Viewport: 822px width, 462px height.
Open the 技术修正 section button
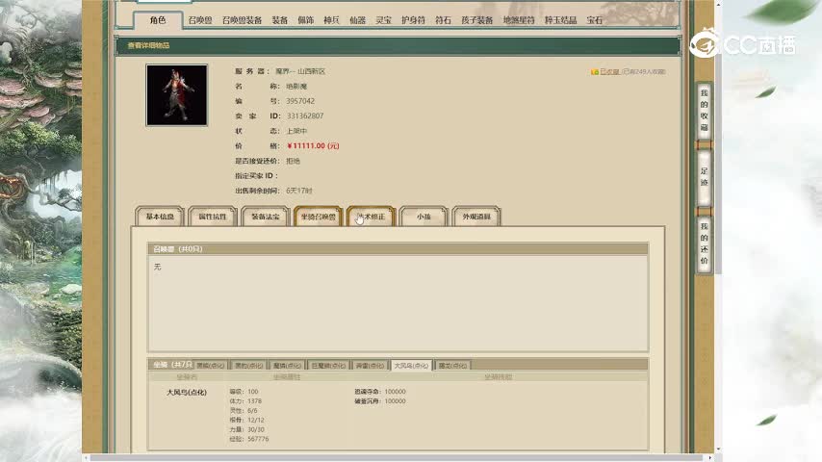point(371,216)
